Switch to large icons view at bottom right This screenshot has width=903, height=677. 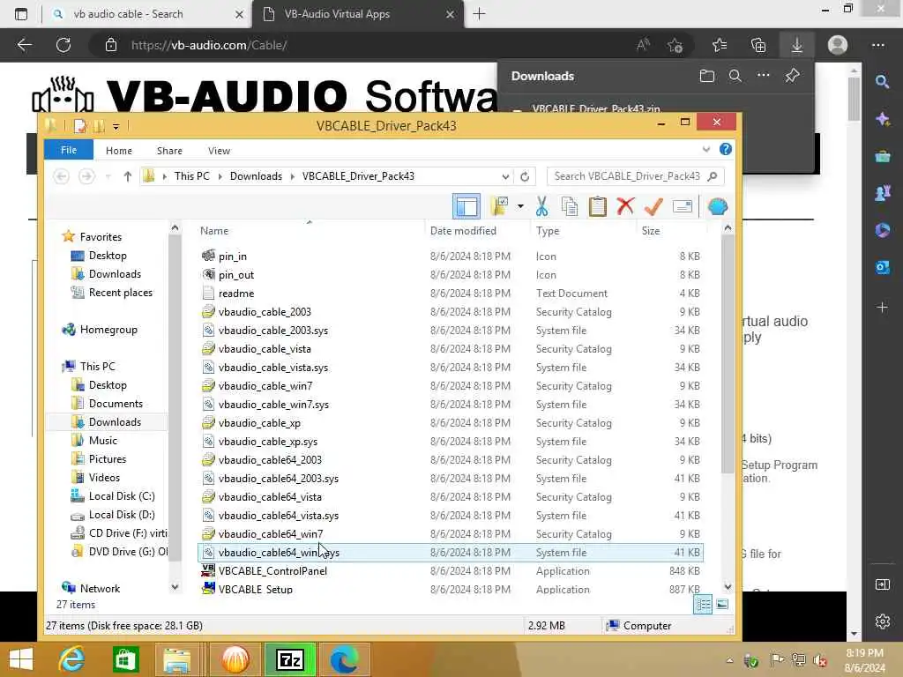click(x=722, y=604)
